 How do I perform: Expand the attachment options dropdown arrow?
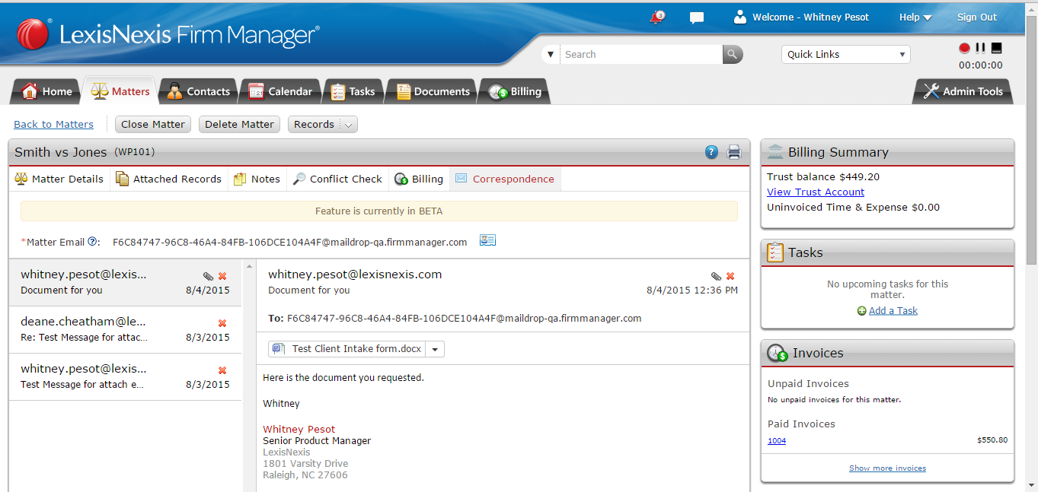(x=434, y=349)
